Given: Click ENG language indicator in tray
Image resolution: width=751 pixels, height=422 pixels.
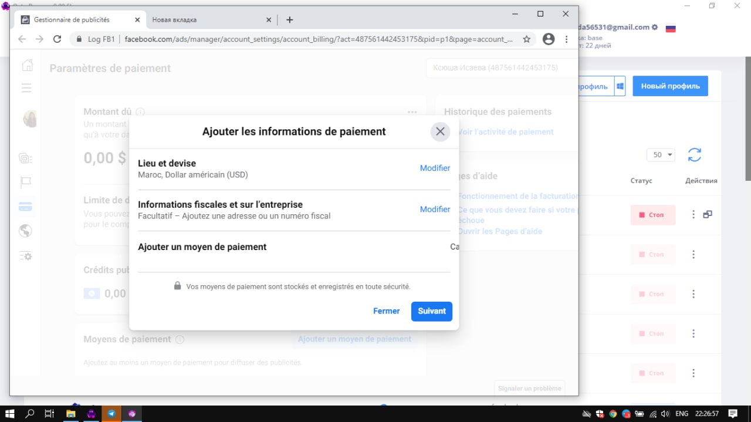Looking at the screenshot, I should click(682, 414).
